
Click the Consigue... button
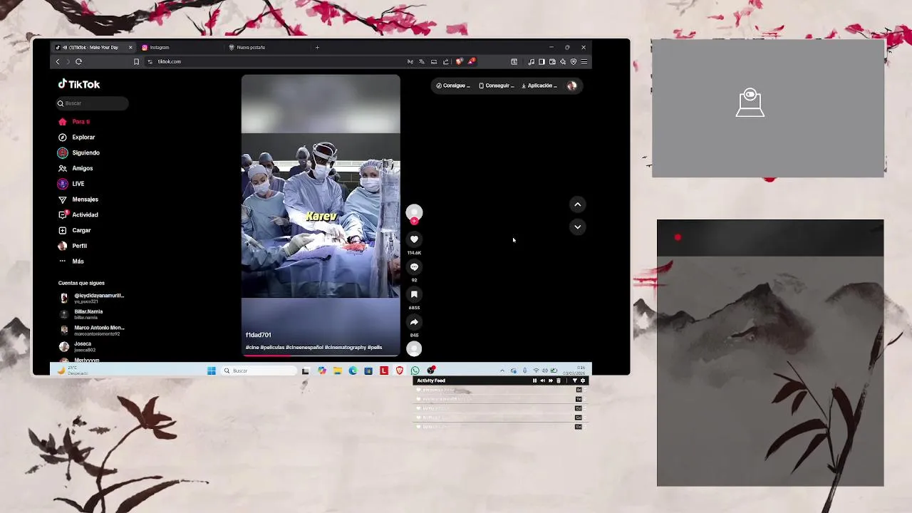[453, 85]
